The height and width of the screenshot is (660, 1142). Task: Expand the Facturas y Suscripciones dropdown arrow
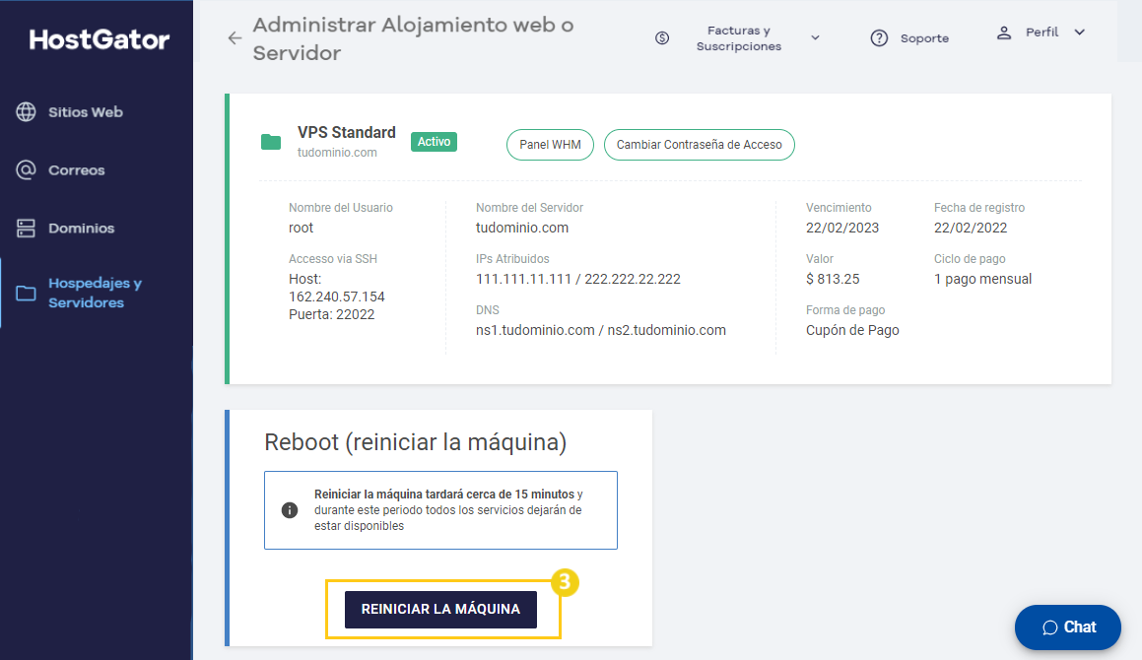pos(815,37)
